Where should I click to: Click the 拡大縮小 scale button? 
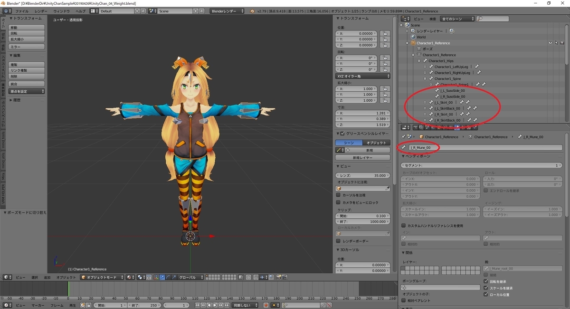click(x=27, y=39)
